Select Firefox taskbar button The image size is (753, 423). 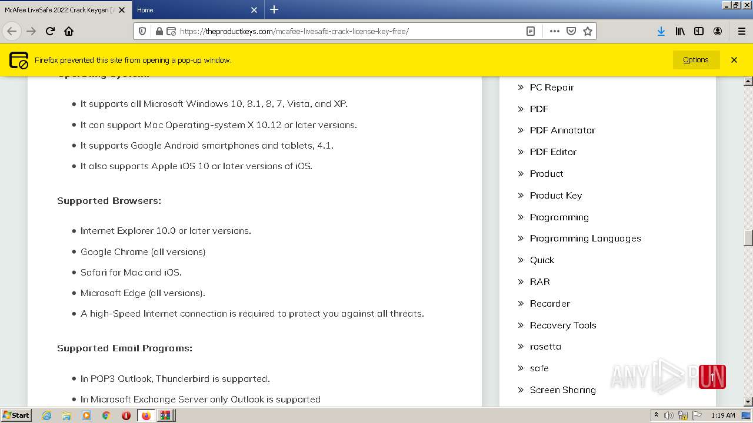tap(146, 415)
